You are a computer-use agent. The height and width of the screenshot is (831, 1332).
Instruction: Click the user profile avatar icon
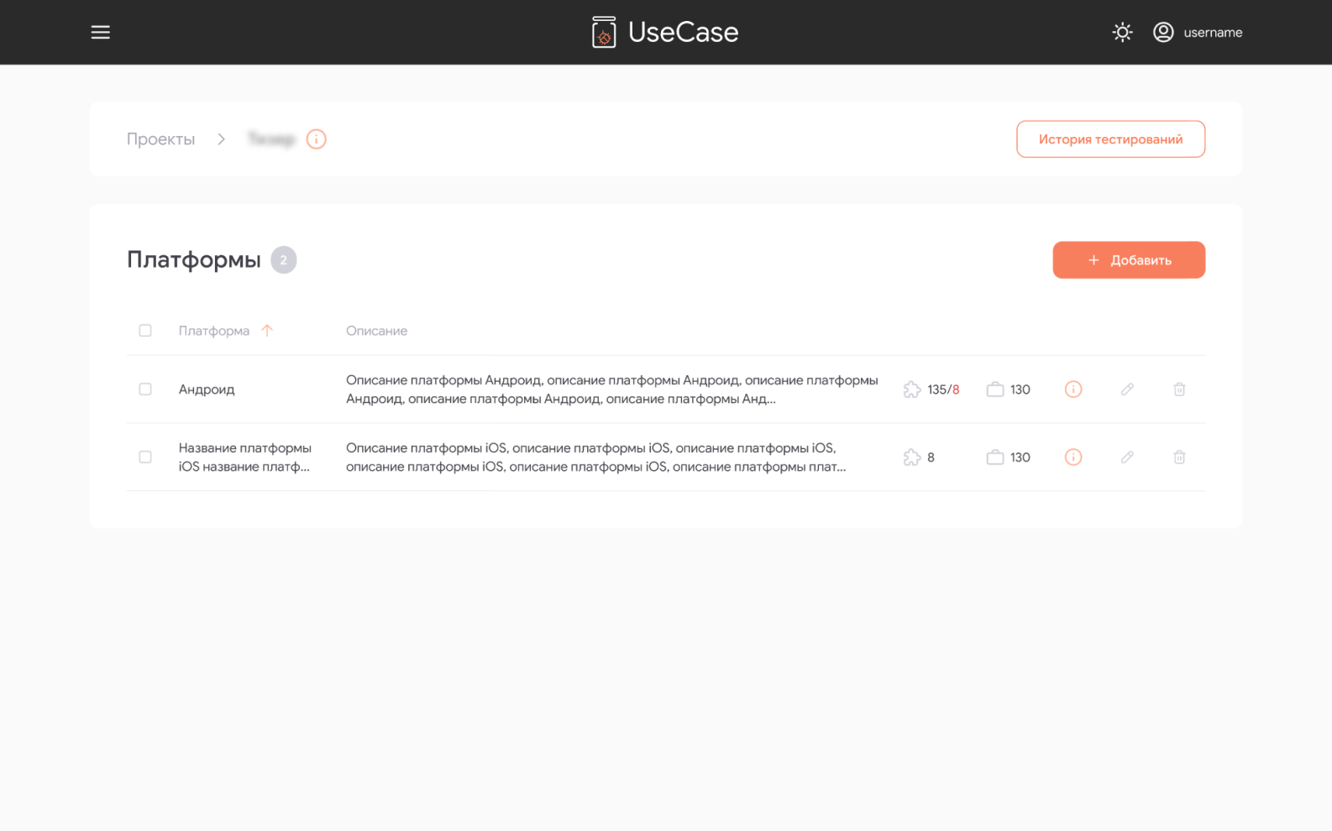coord(1163,32)
